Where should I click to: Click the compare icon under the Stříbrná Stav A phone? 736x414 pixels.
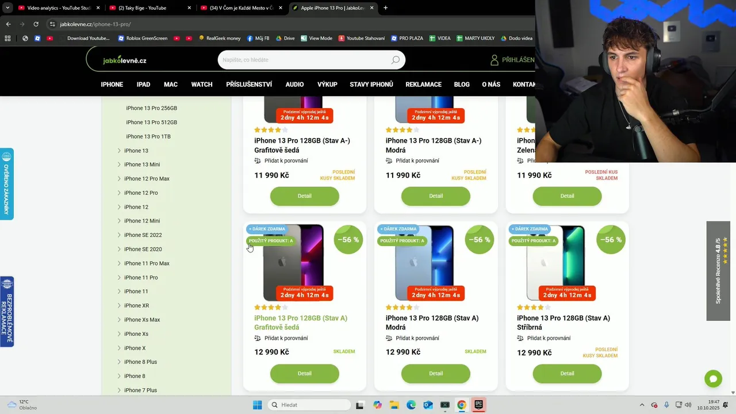[520, 338]
